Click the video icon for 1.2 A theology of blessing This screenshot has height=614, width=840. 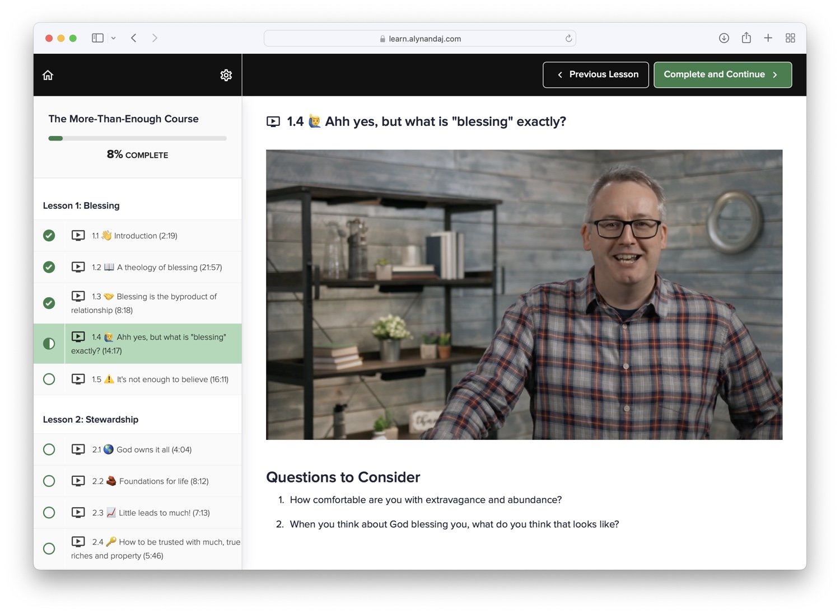(x=78, y=267)
